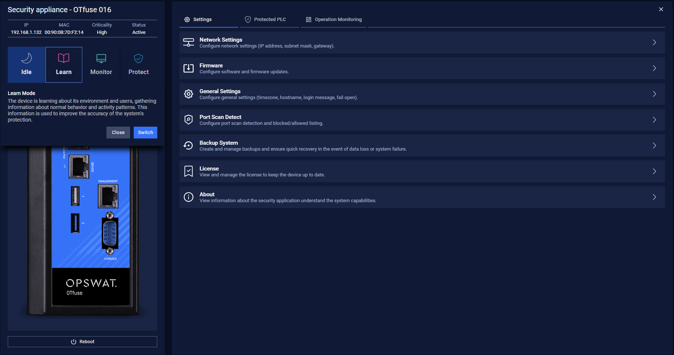This screenshot has height=355, width=674.
Task: Select the Protect mode tile
Action: 139,65
